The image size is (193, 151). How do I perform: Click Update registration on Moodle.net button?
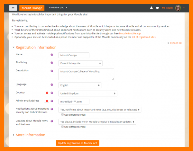click(x=78, y=143)
